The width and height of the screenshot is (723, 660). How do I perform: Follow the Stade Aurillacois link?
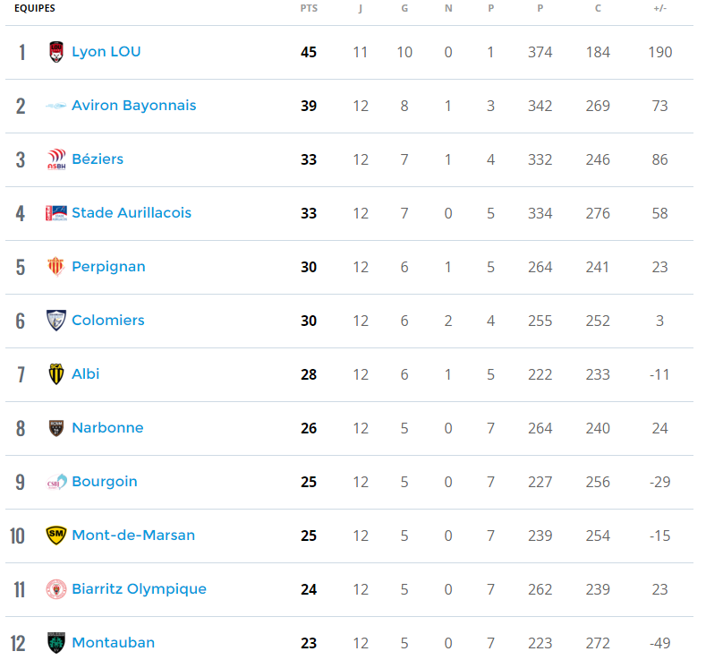click(x=132, y=213)
